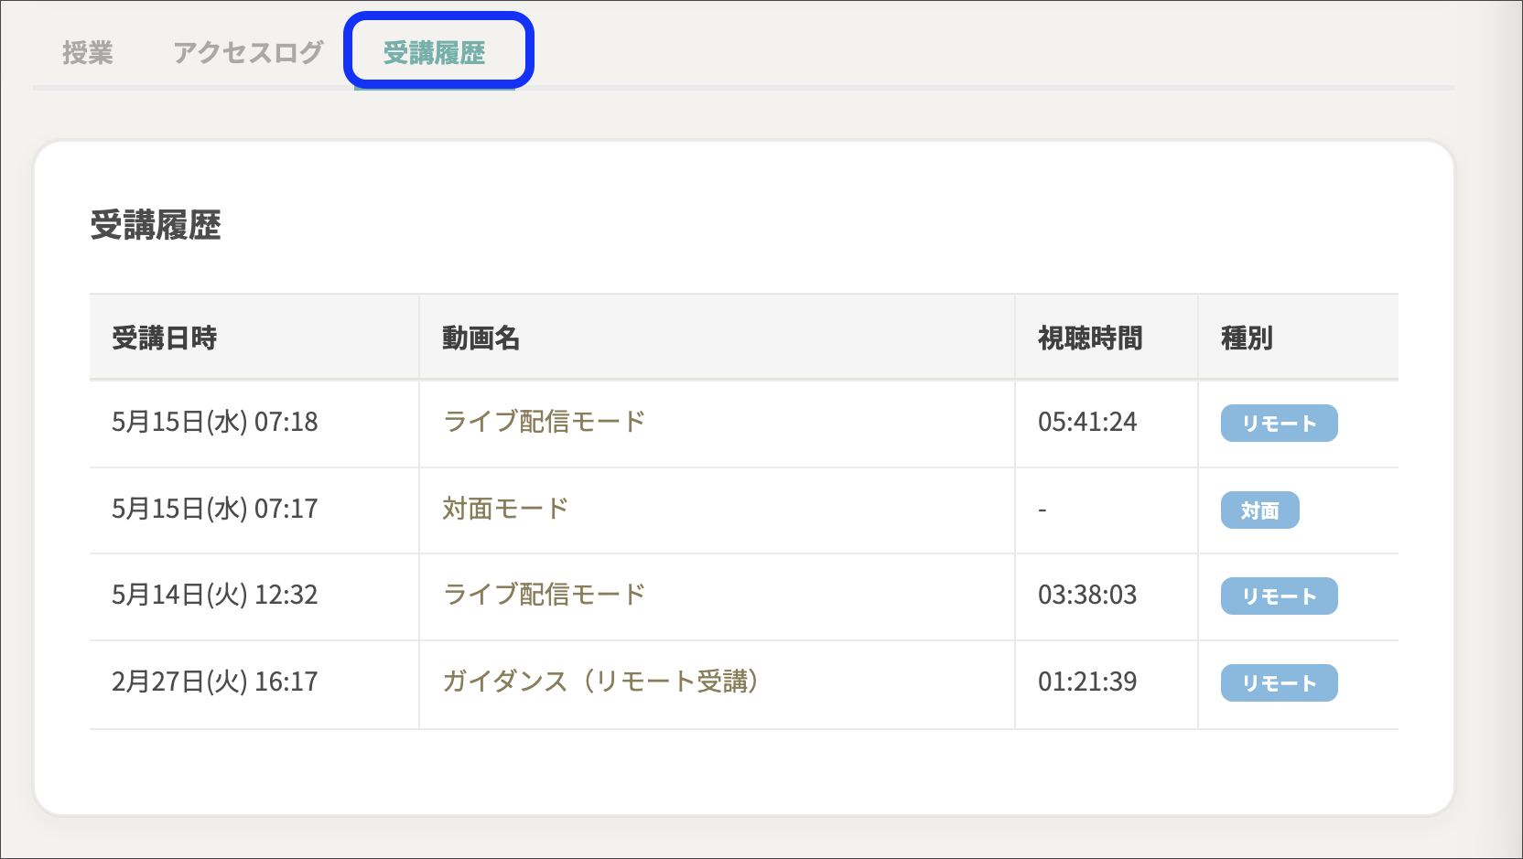
Task: Open ライブ配信モード link from 5月15日 07:18
Action: point(545,422)
